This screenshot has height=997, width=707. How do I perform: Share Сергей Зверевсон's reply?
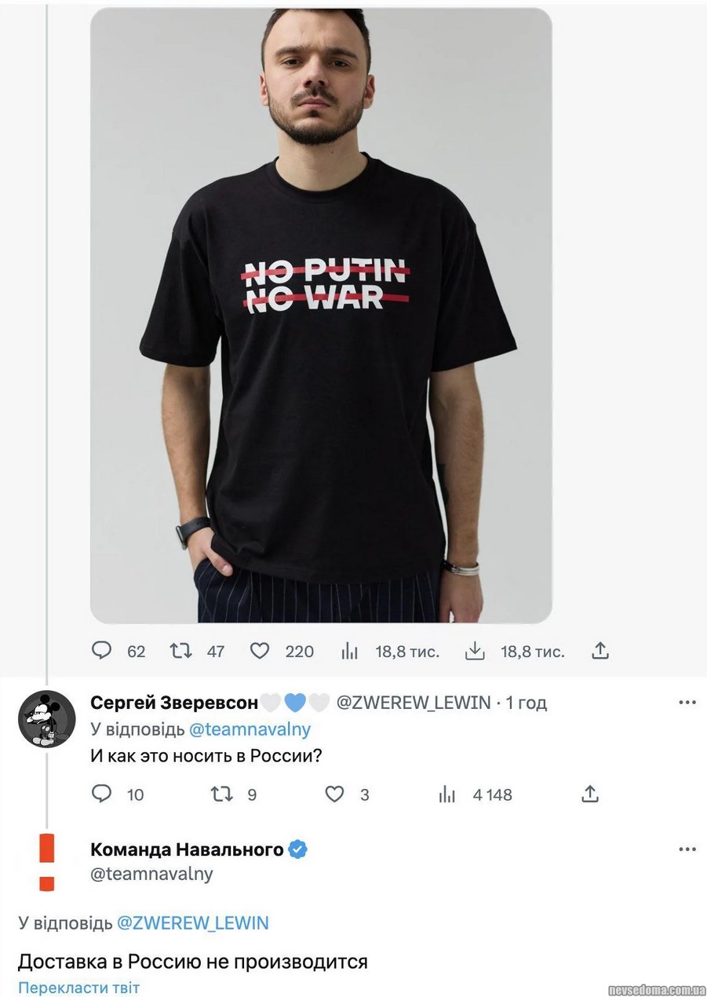(x=590, y=794)
